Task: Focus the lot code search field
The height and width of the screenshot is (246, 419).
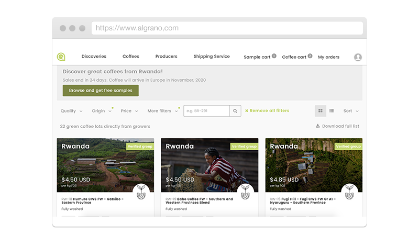Action: (x=206, y=111)
